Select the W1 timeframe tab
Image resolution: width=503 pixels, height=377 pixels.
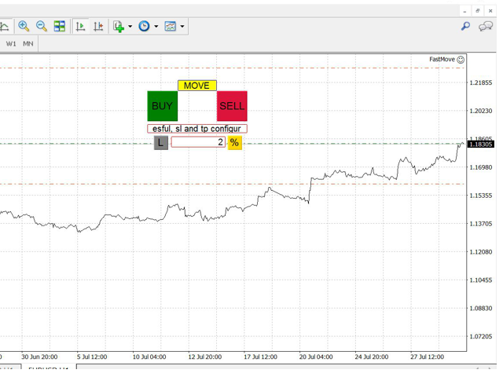point(11,44)
